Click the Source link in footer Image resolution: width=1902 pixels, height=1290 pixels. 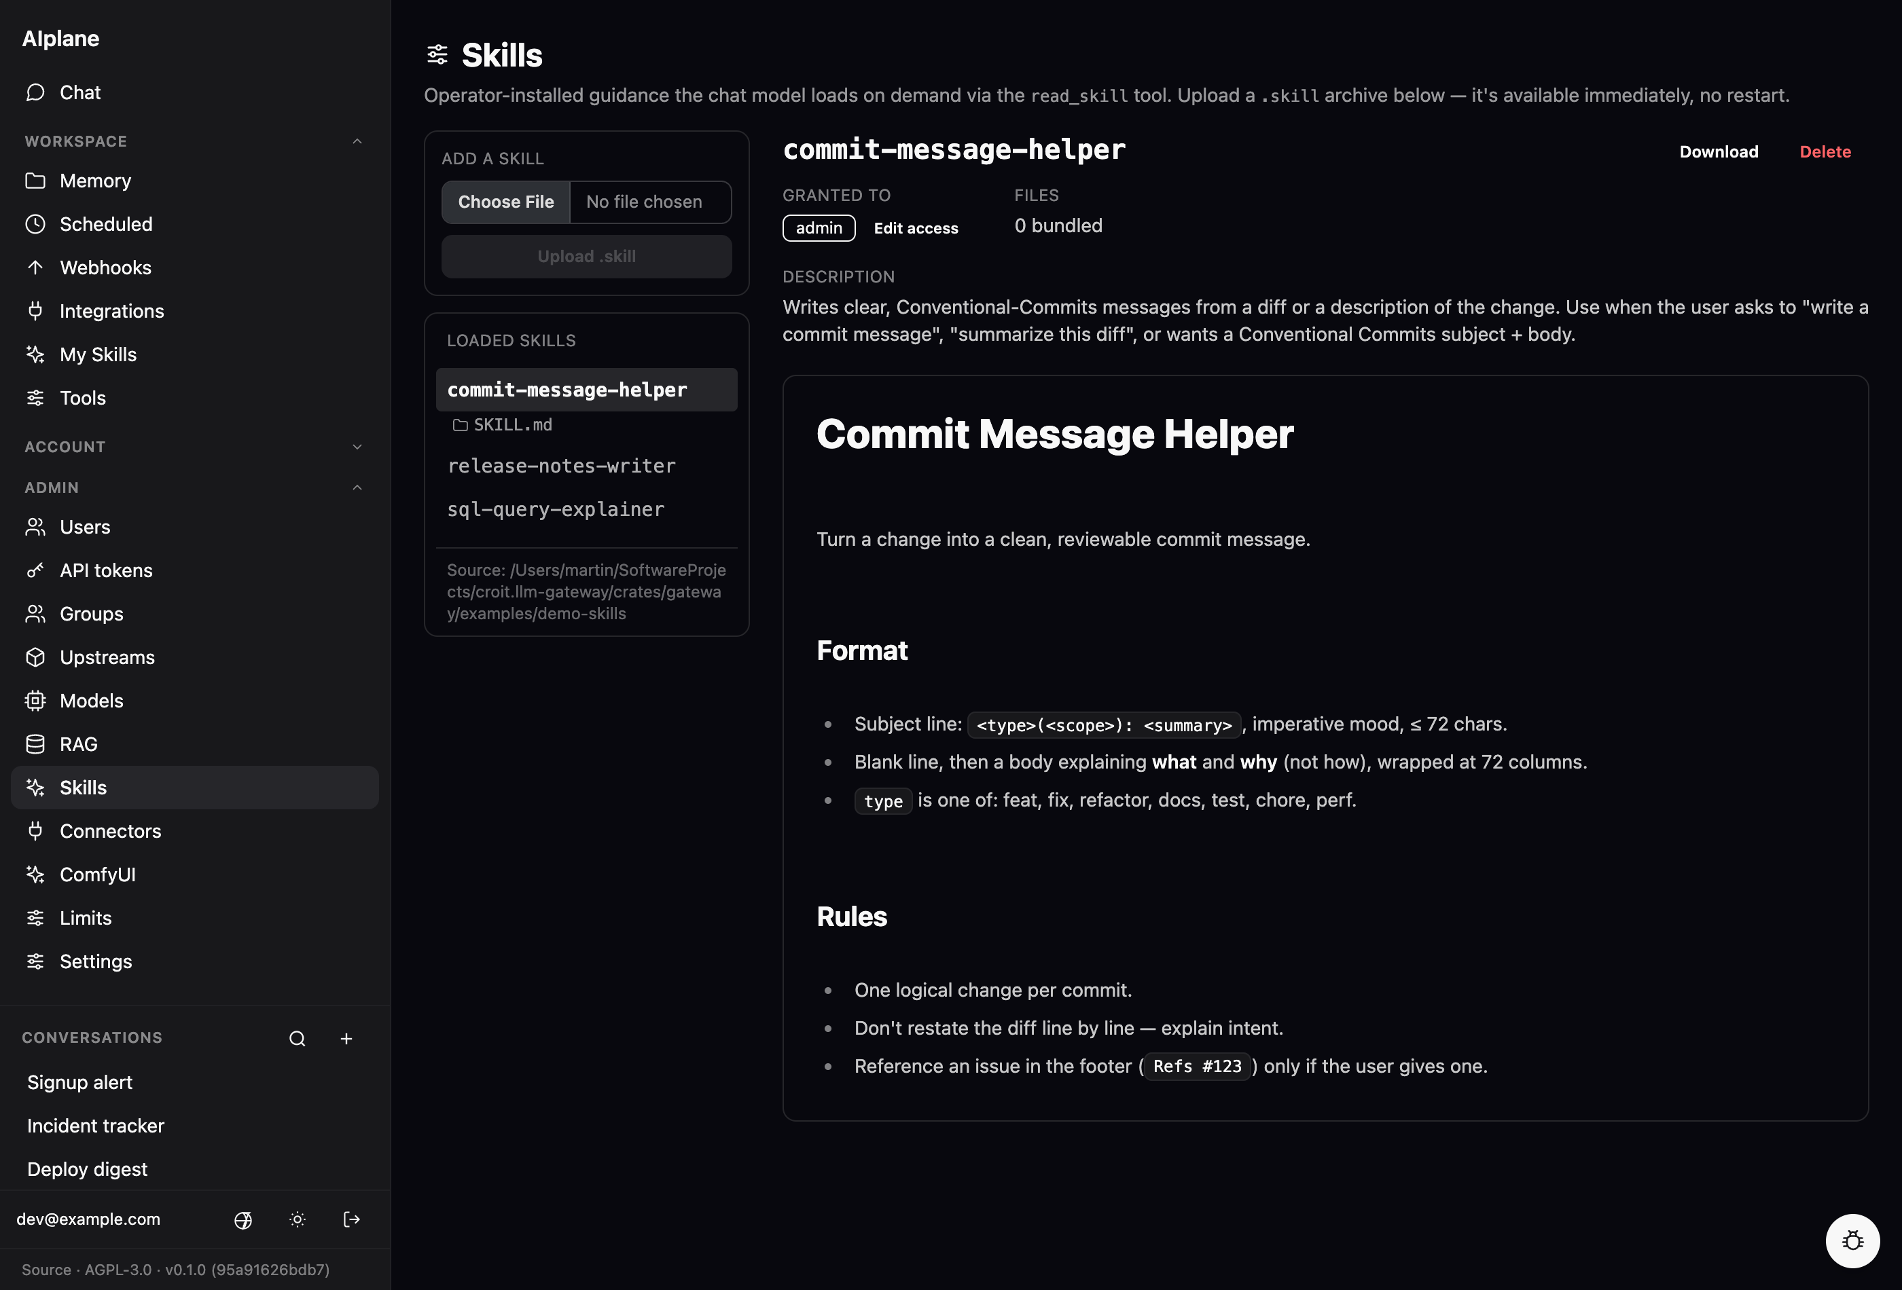[x=46, y=1270]
